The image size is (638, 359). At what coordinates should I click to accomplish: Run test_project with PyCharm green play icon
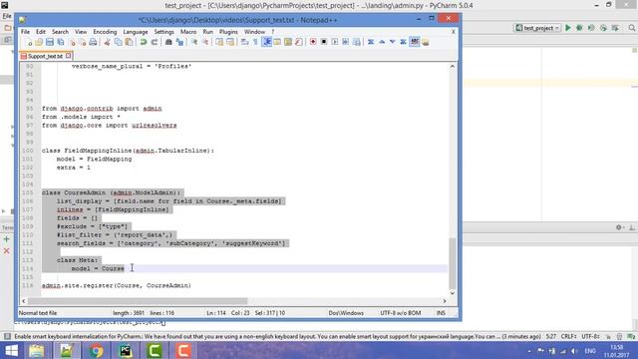pos(568,28)
